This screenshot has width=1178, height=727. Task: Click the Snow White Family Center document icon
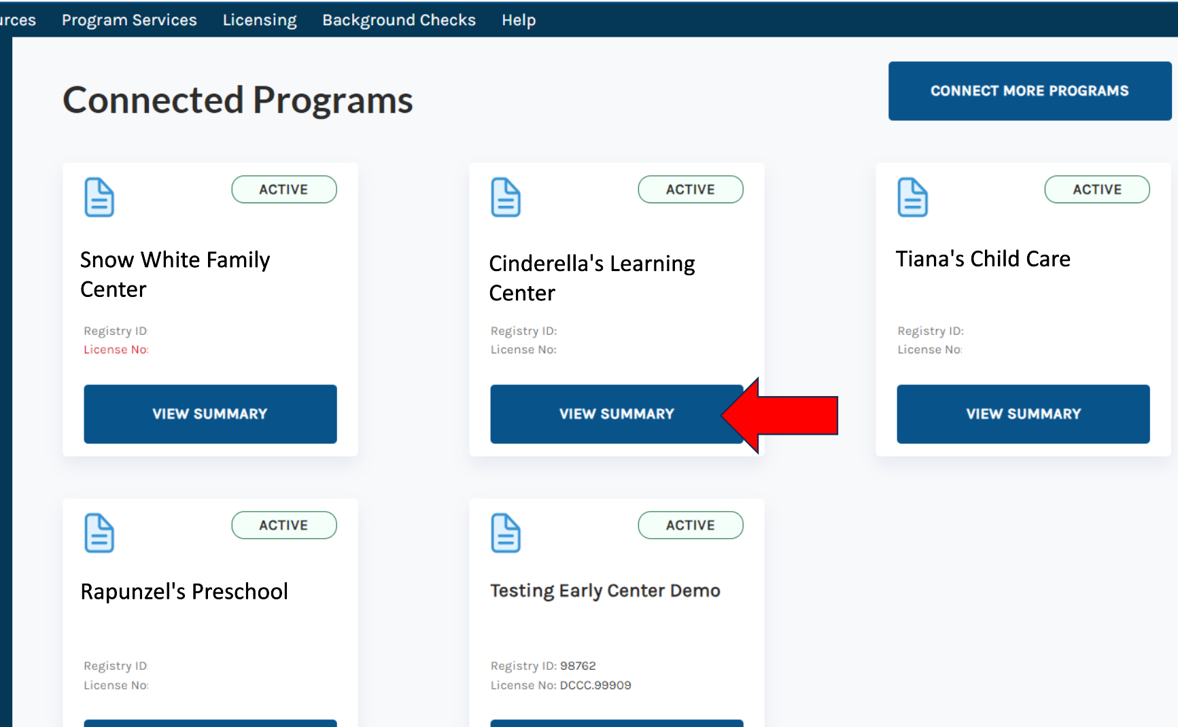[99, 197]
